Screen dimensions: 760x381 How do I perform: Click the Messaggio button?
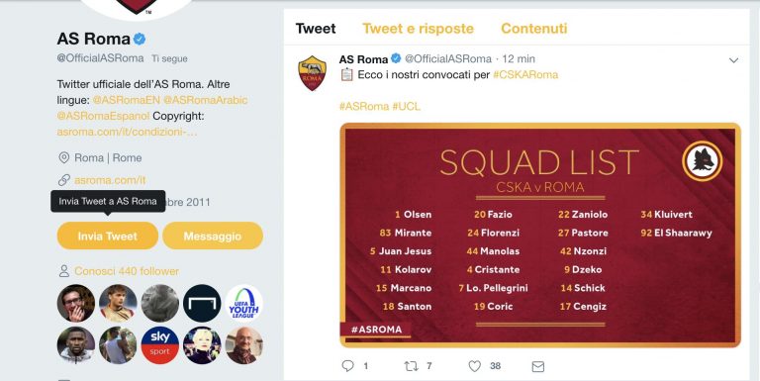pyautogui.click(x=213, y=237)
